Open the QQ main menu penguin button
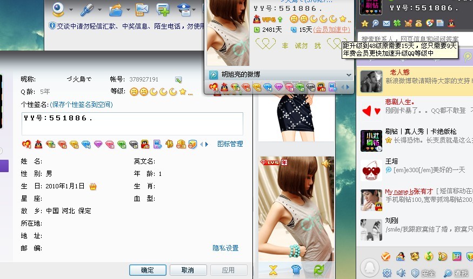The height and width of the screenshot is (279, 473). [x=370, y=268]
